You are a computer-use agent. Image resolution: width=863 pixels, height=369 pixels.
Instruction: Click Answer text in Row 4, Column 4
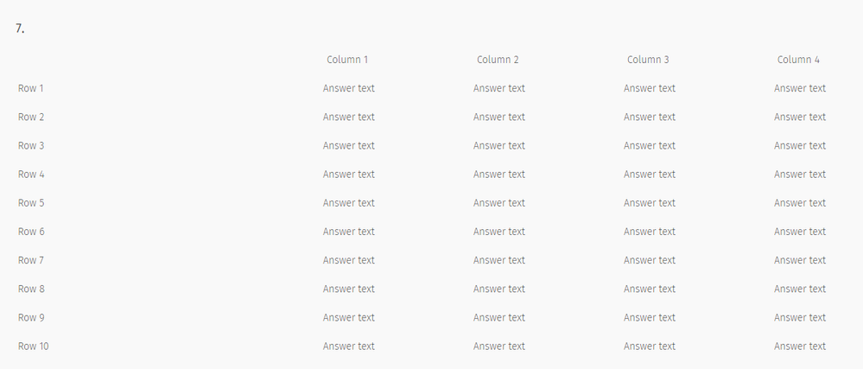pyautogui.click(x=800, y=175)
